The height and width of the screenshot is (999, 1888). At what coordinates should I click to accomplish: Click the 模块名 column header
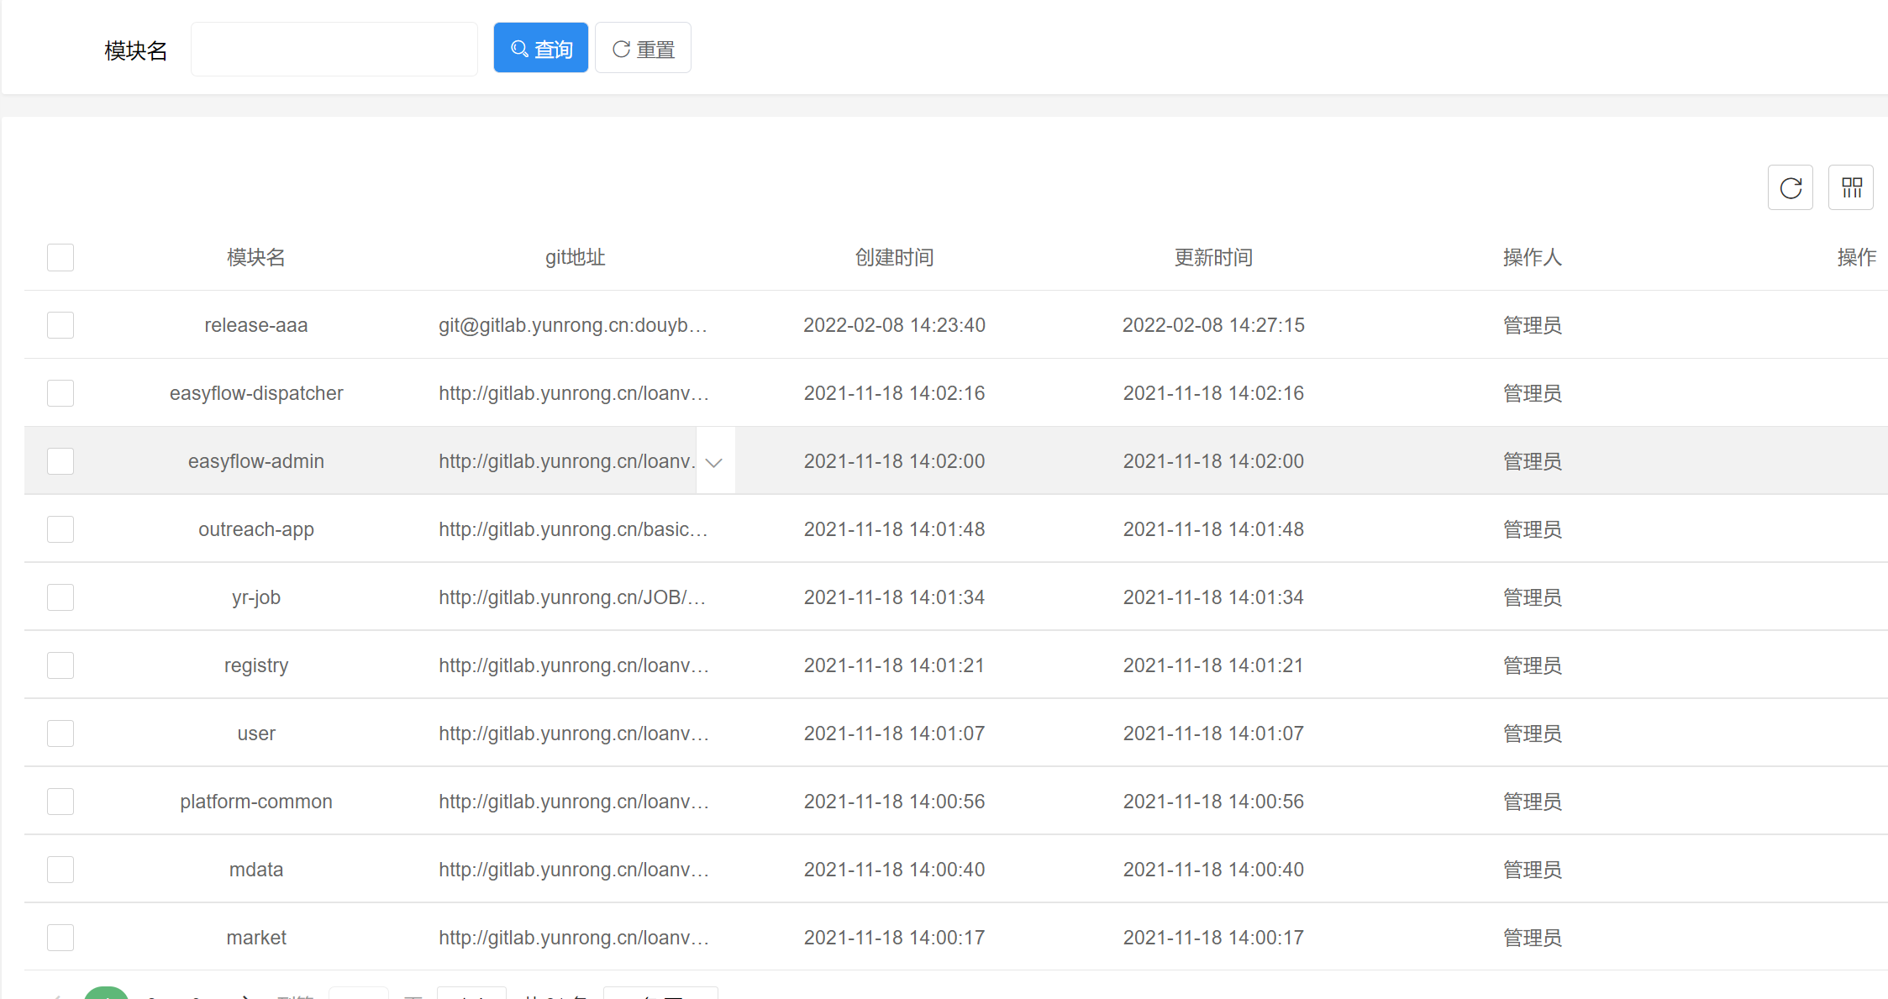point(255,257)
